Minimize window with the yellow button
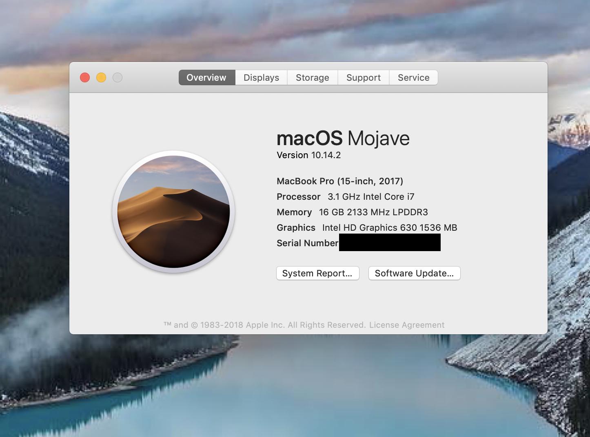The image size is (590, 437). [101, 77]
